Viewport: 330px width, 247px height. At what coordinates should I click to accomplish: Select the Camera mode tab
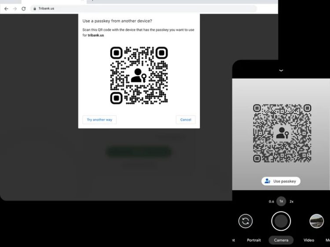pos(281,240)
